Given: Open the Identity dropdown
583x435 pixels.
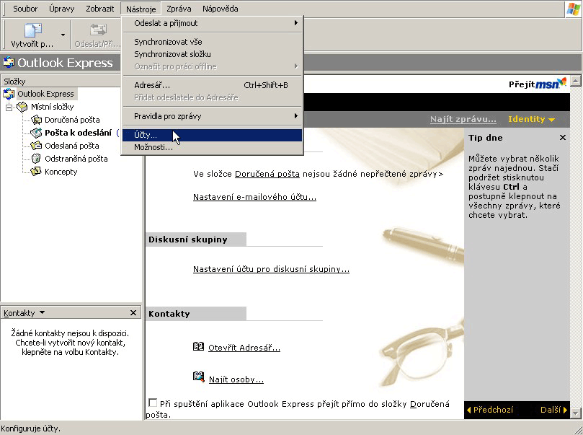Looking at the screenshot, I should pyautogui.click(x=531, y=119).
